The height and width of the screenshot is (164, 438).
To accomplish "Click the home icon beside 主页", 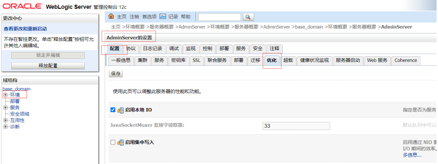I will pos(112,17).
